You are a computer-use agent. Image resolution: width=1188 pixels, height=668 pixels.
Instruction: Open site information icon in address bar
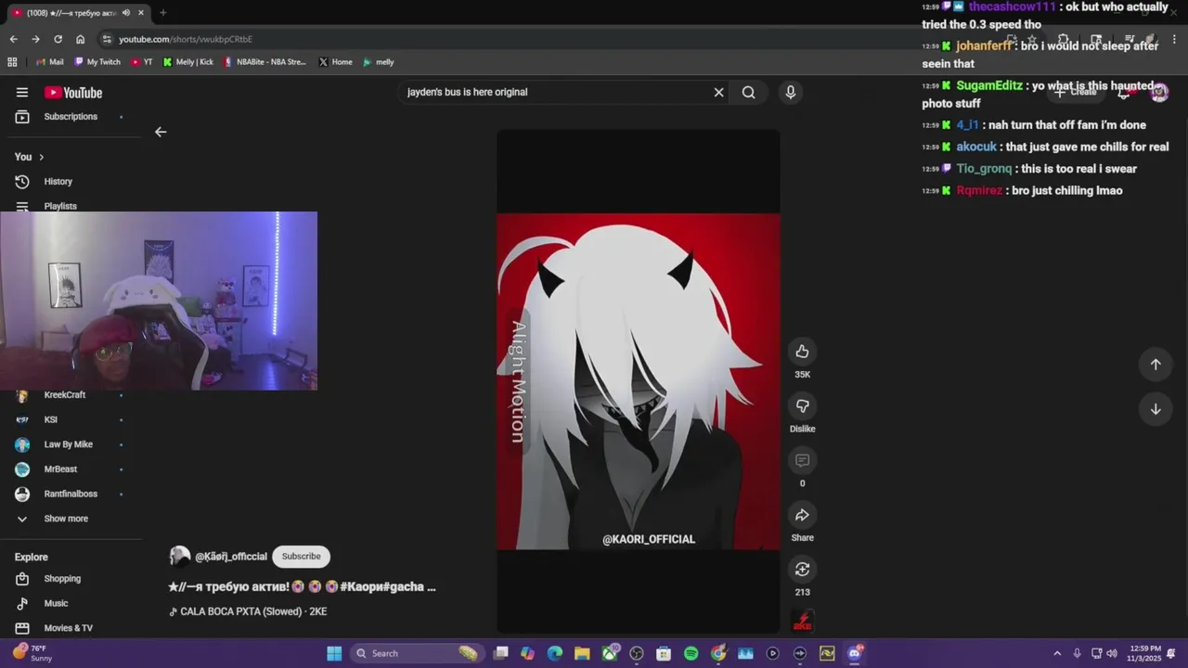click(x=107, y=39)
